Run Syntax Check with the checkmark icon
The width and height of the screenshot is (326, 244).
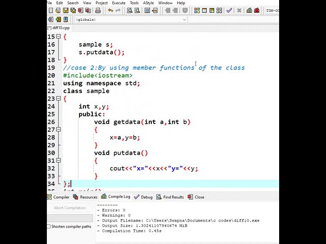[x=229, y=10]
